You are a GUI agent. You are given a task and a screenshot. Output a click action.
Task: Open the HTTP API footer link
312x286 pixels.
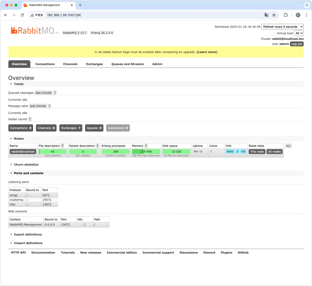tap(18, 253)
